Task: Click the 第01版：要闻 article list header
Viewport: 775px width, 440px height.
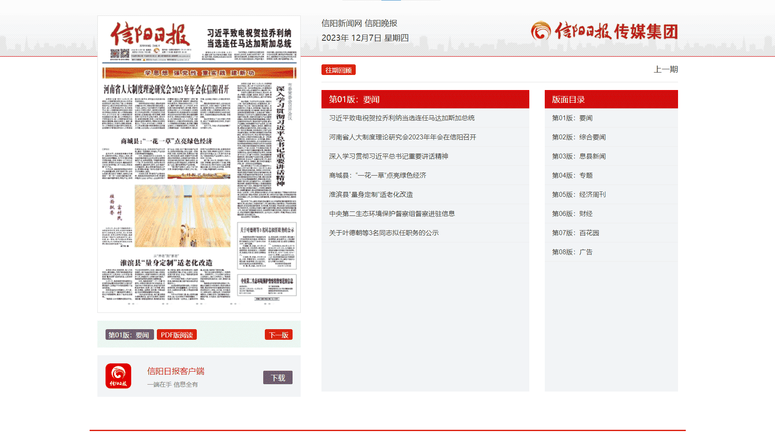Action: [x=425, y=99]
